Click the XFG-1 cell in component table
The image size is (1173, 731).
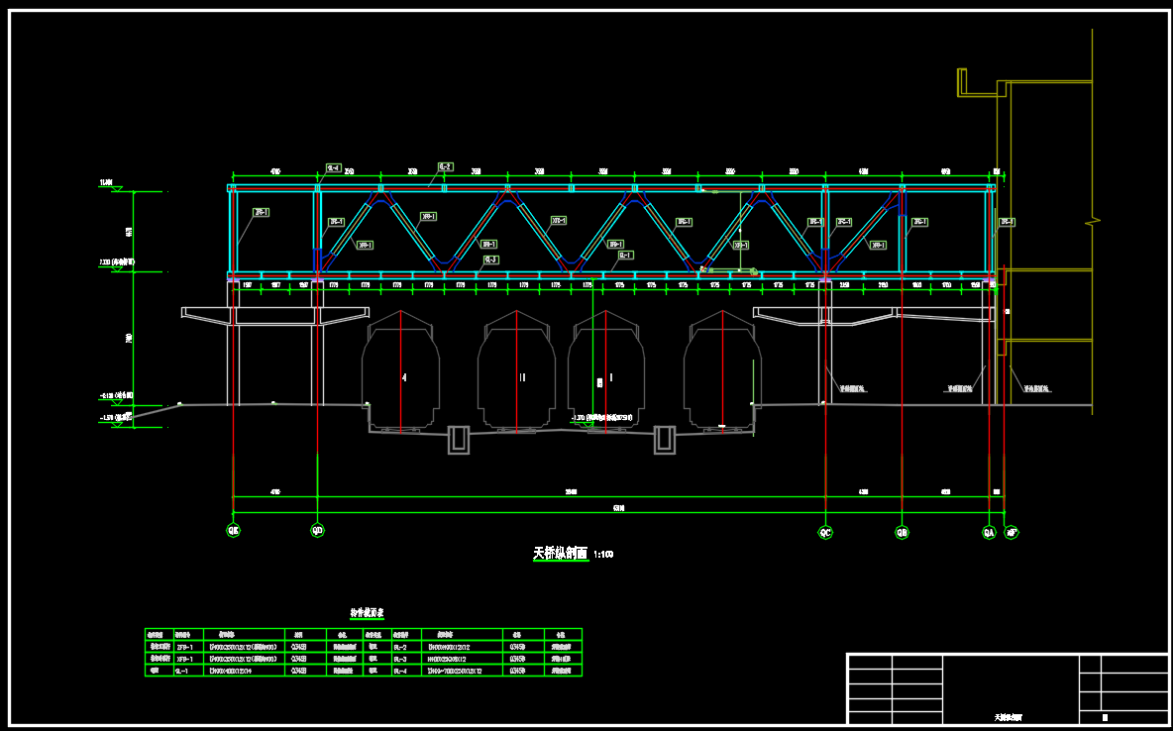click(184, 658)
